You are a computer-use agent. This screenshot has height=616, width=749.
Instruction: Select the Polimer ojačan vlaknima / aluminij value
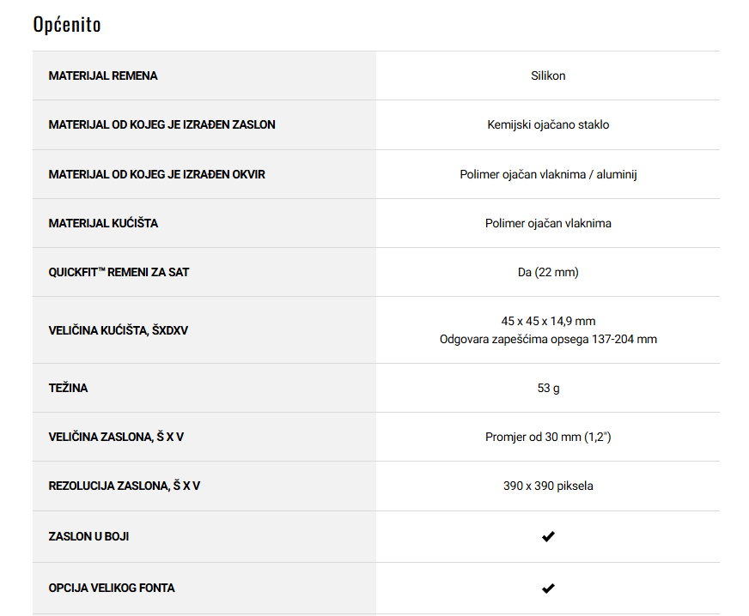548,175
